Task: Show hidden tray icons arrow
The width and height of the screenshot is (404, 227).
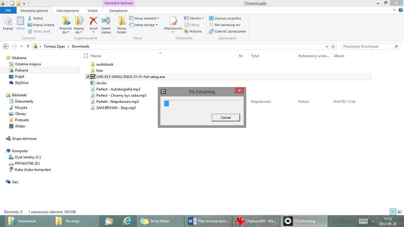Action: click(x=373, y=221)
